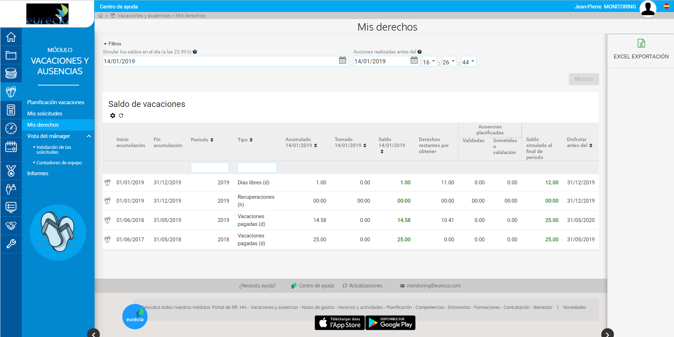Open the hour dropdown showing 16
The image size is (674, 337).
click(x=429, y=62)
